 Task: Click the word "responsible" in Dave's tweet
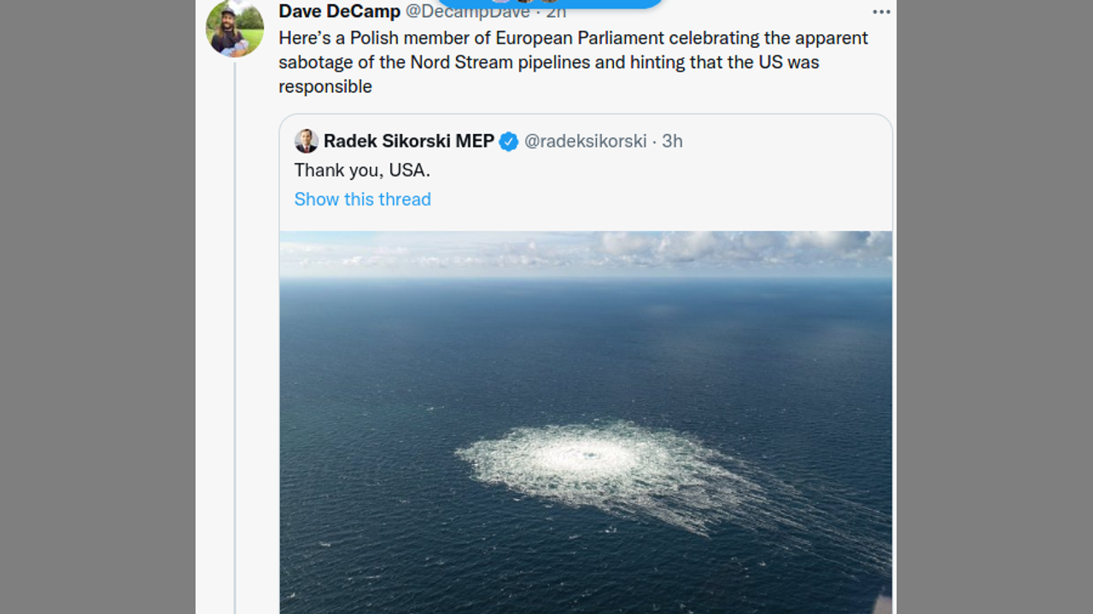tap(325, 86)
